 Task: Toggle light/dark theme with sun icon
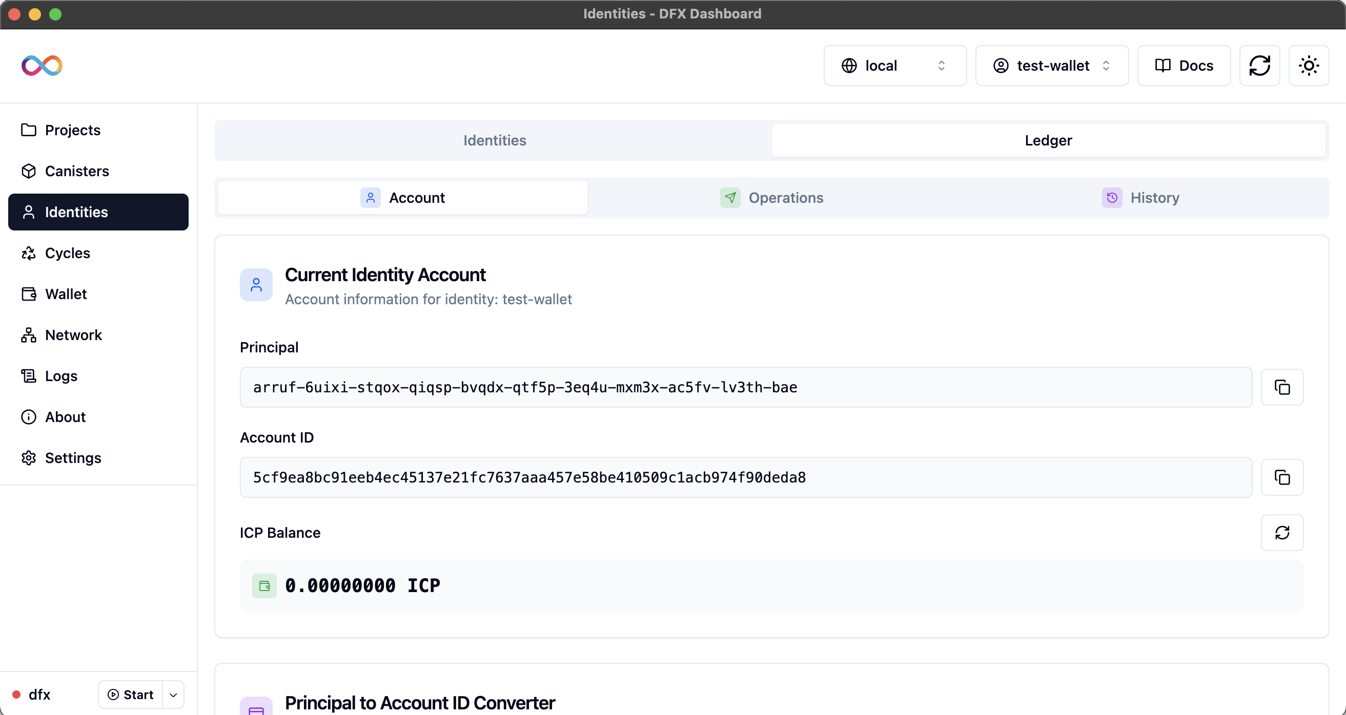tap(1309, 65)
